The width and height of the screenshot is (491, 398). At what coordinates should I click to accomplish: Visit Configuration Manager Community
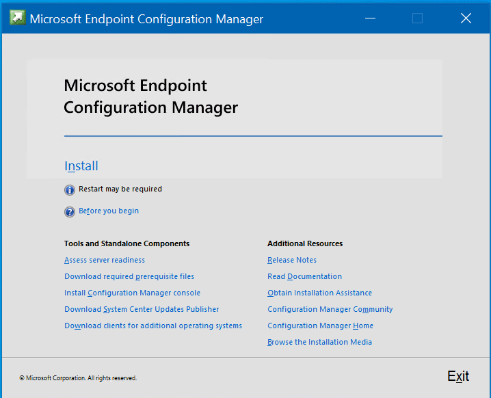click(330, 309)
